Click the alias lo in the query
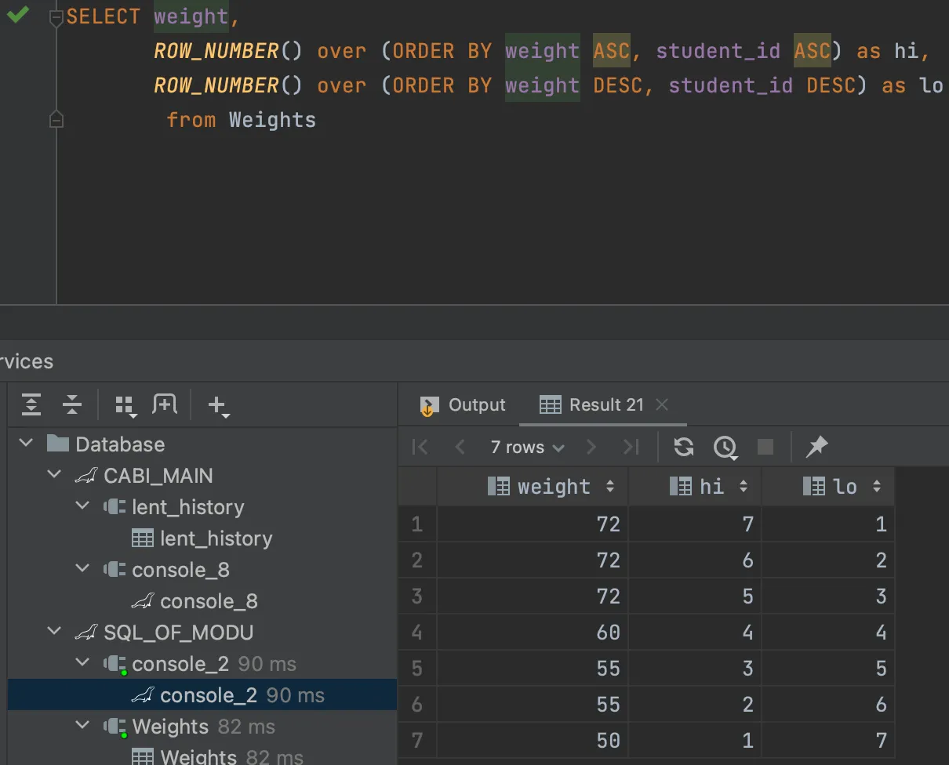 pos(931,85)
